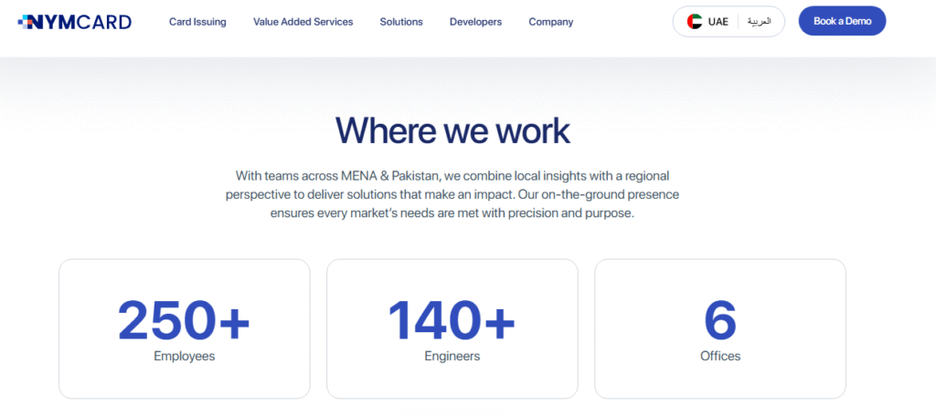
Task: Open the Card Issuing menu
Action: (x=197, y=22)
